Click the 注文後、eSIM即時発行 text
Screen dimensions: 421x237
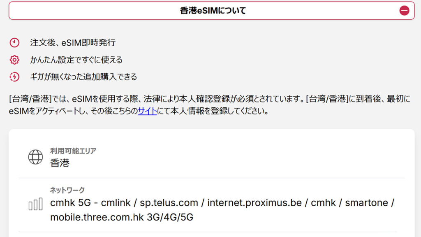73,43
